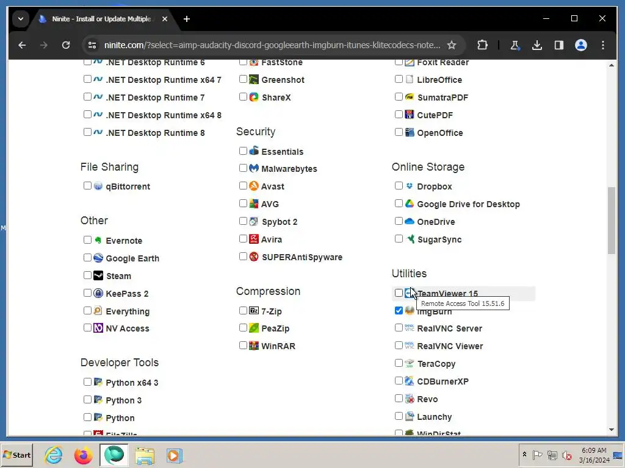The height and width of the screenshot is (468, 625).
Task: Click the Google Earth globe icon
Action: (x=98, y=258)
